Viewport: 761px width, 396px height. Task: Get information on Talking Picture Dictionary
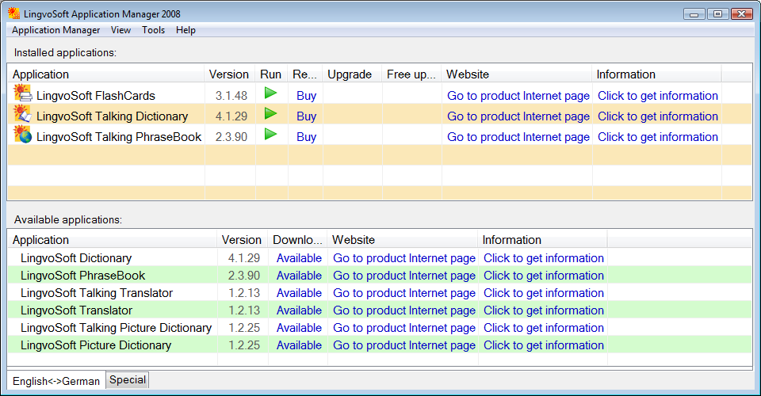coord(544,328)
